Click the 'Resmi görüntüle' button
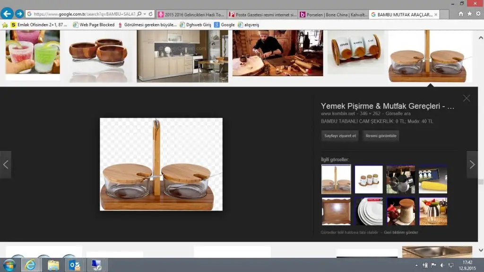 click(x=380, y=136)
